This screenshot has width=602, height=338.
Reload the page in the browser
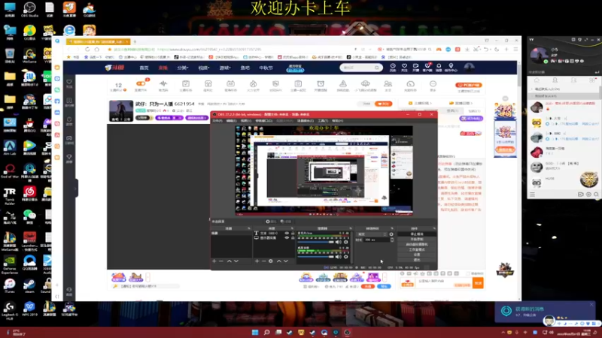click(x=87, y=50)
